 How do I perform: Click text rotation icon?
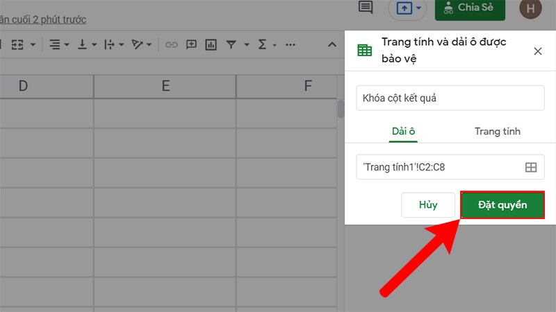click(137, 44)
